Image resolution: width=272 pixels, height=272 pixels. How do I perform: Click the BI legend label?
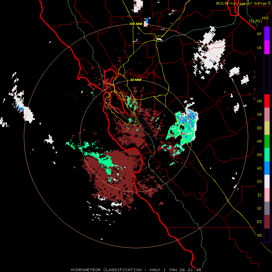tap(259, 222)
